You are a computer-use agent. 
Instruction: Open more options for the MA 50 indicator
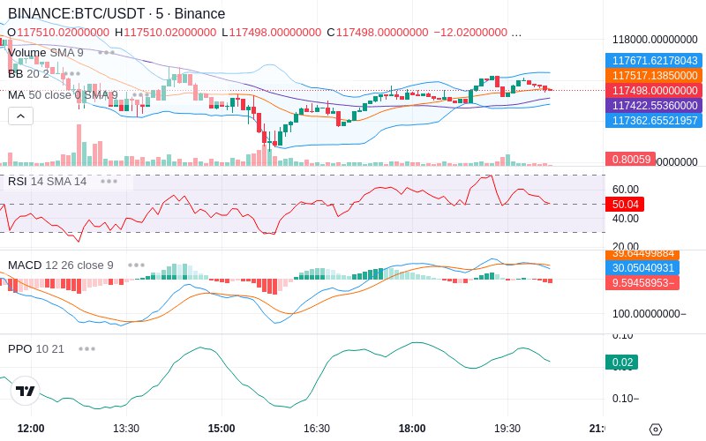[x=140, y=95]
